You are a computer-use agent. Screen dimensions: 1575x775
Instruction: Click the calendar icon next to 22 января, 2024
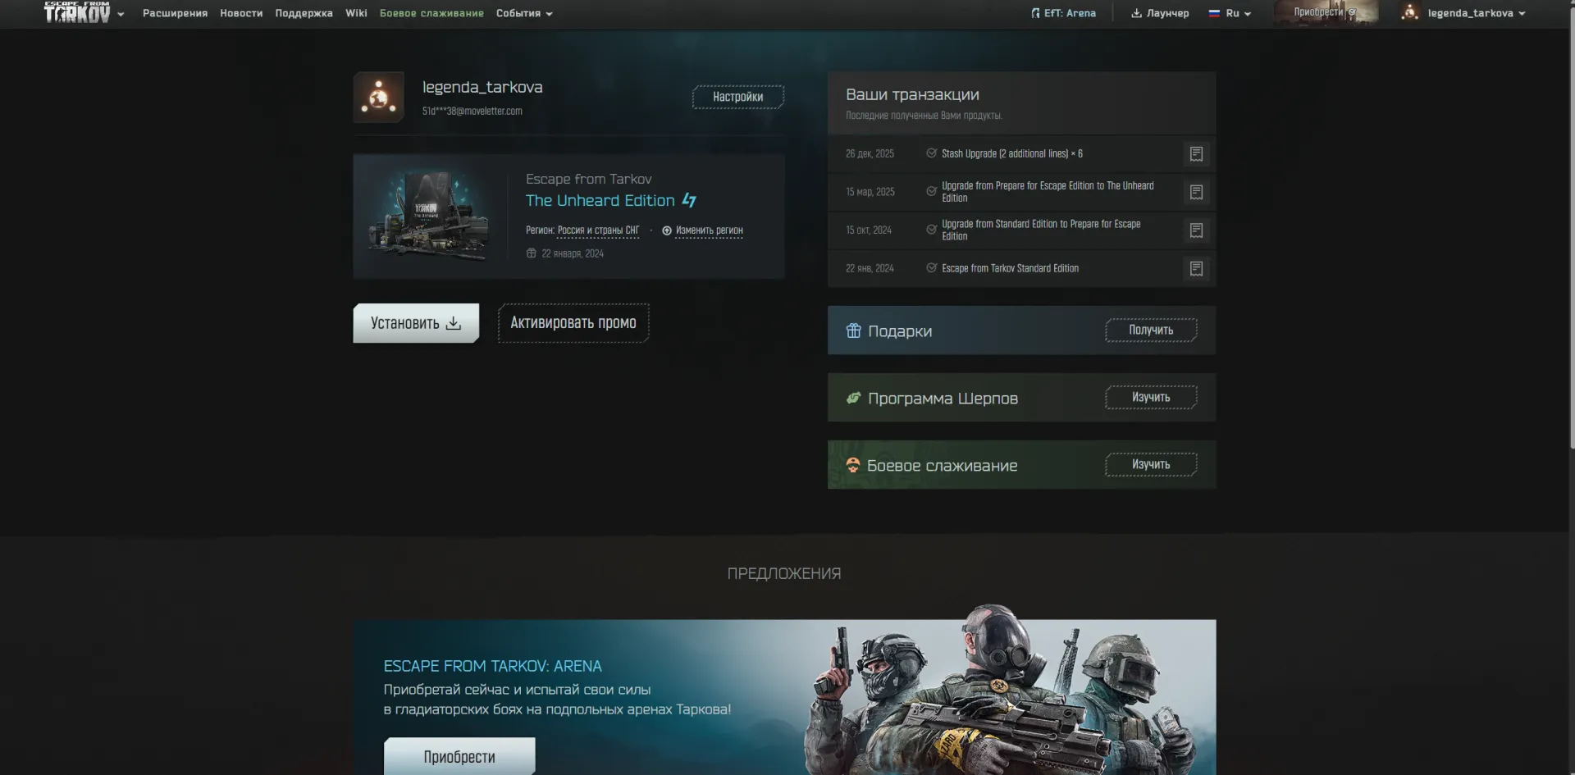tap(532, 253)
